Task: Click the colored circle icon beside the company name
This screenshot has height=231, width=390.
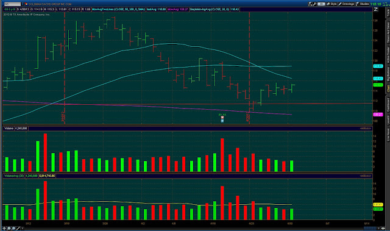Action: pyautogui.click(x=26, y=4)
